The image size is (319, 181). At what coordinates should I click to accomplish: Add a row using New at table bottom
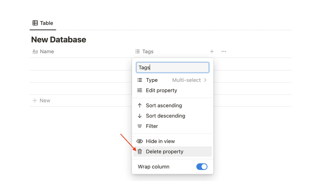[x=42, y=100]
